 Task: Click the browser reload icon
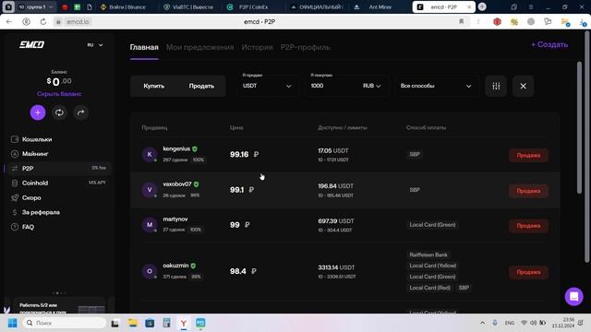(x=43, y=22)
